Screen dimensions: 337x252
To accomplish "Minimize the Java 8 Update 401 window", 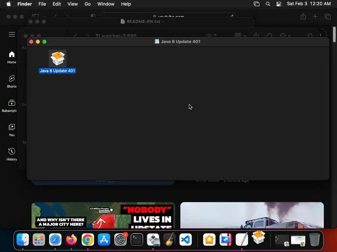I will pyautogui.click(x=38, y=42).
